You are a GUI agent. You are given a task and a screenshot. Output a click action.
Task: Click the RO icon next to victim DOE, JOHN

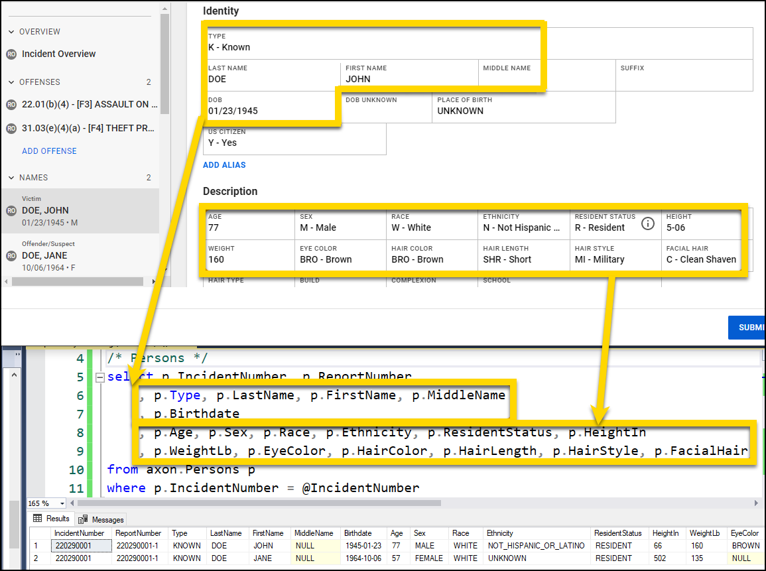[x=10, y=210]
